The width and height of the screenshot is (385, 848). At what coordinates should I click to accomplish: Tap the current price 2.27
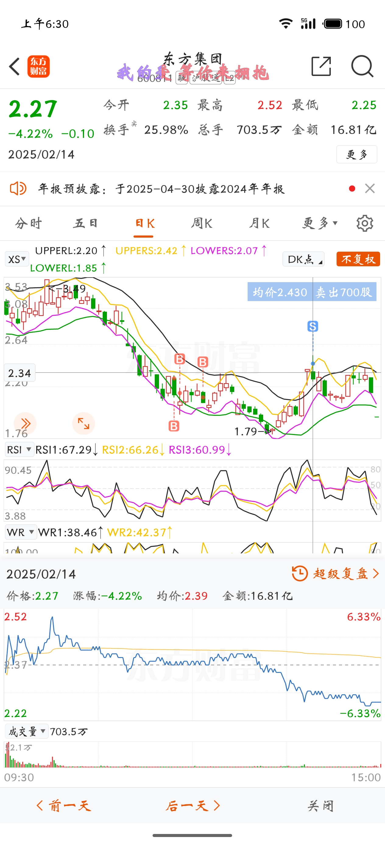point(33,109)
